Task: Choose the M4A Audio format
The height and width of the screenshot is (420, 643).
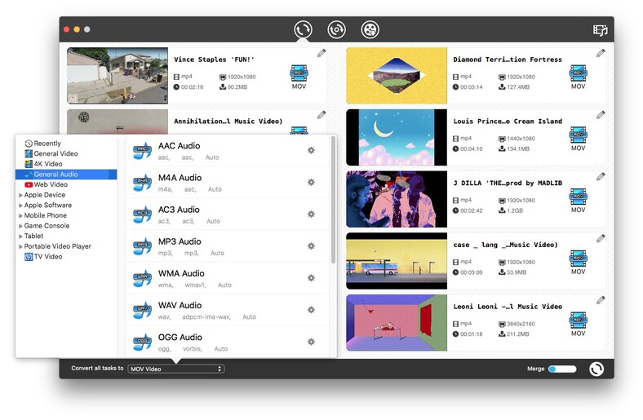Action: [x=228, y=183]
